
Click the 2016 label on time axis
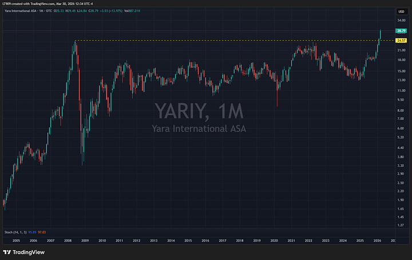[x=205, y=241]
